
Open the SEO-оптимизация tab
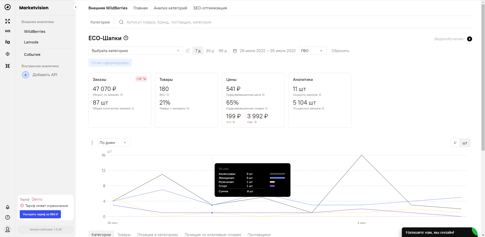[x=210, y=8]
